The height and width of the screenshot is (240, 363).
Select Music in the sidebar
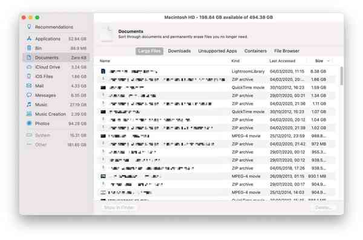[56, 104]
